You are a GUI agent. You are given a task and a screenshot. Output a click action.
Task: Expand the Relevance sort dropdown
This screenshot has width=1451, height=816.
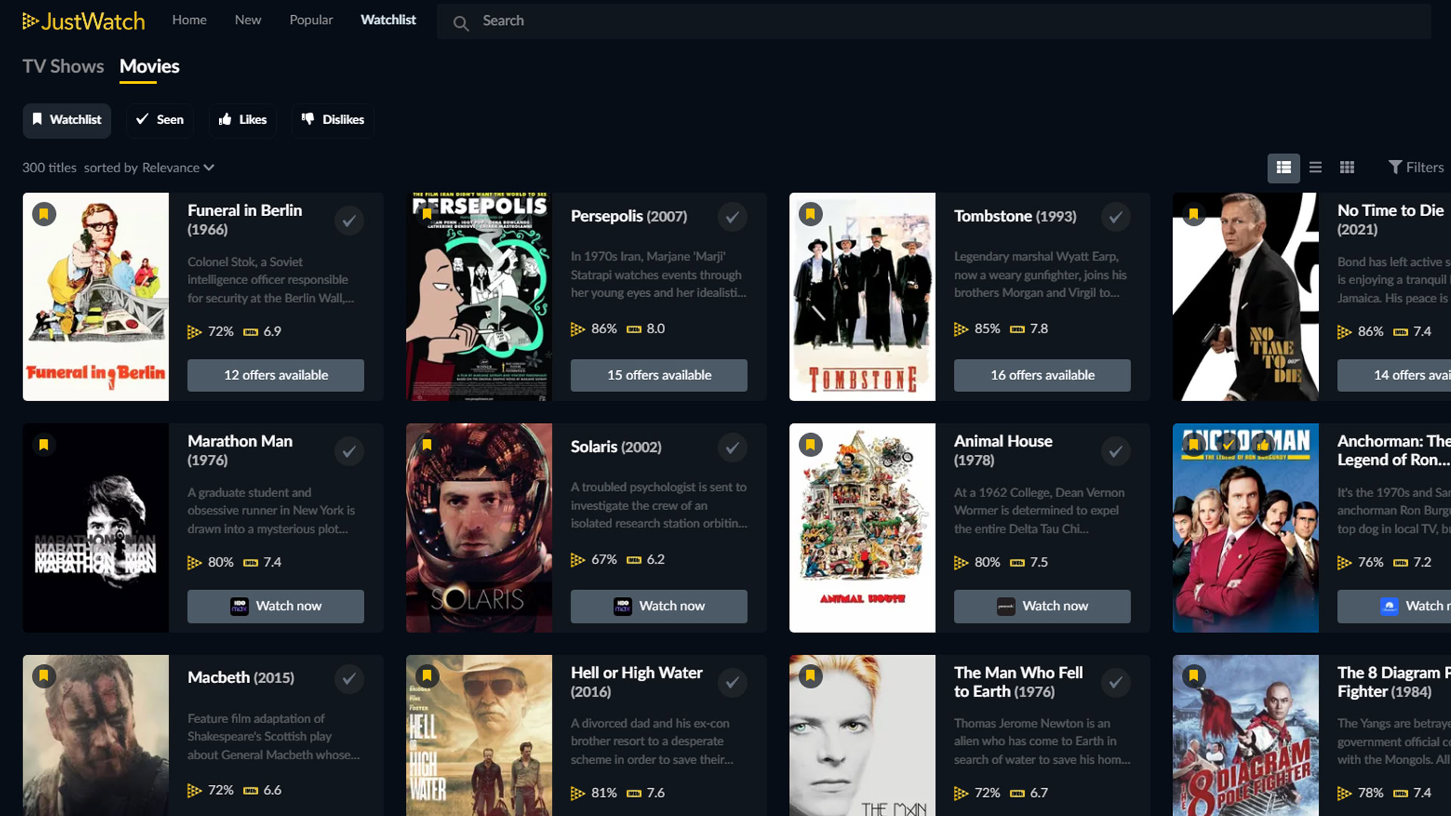click(178, 166)
